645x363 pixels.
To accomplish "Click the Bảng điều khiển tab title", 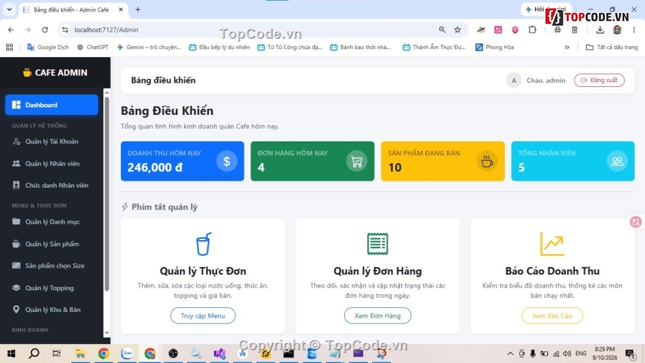I will coord(71,10).
